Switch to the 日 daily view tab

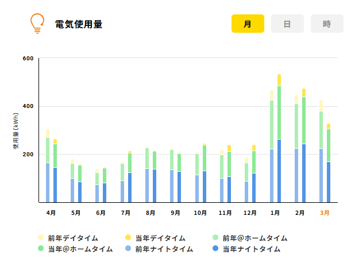click(x=287, y=24)
